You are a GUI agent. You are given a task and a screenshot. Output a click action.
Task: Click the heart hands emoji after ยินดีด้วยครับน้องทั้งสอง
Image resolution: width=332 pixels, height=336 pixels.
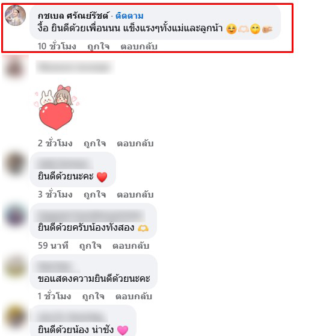point(143,228)
